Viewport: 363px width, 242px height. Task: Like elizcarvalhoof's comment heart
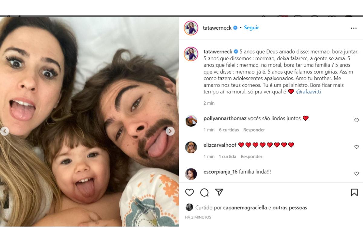coord(356,147)
